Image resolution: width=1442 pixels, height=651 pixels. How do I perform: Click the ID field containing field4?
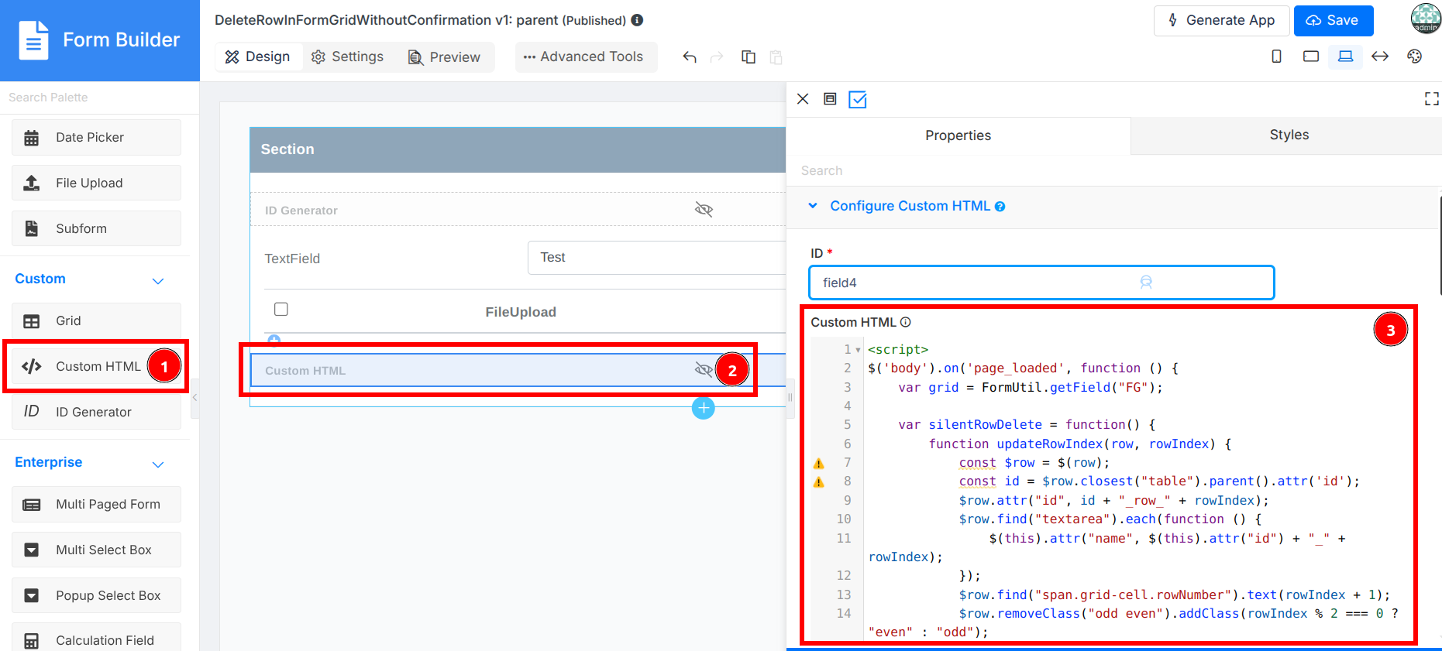pos(1041,283)
